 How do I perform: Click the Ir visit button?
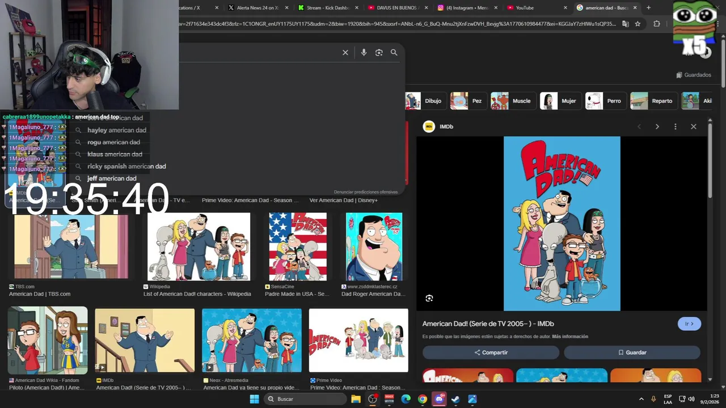pos(689,324)
